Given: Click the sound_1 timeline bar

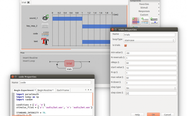Looking at the screenshot, I should (67, 19).
